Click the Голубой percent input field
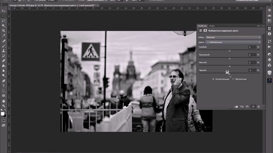This screenshot has height=153, width=273. [252, 47]
